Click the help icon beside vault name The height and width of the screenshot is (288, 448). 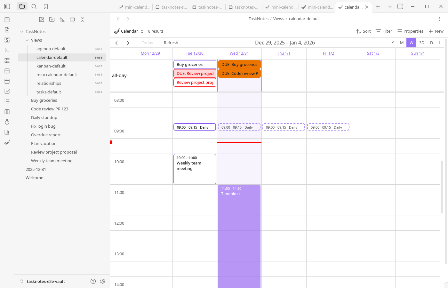click(x=93, y=281)
